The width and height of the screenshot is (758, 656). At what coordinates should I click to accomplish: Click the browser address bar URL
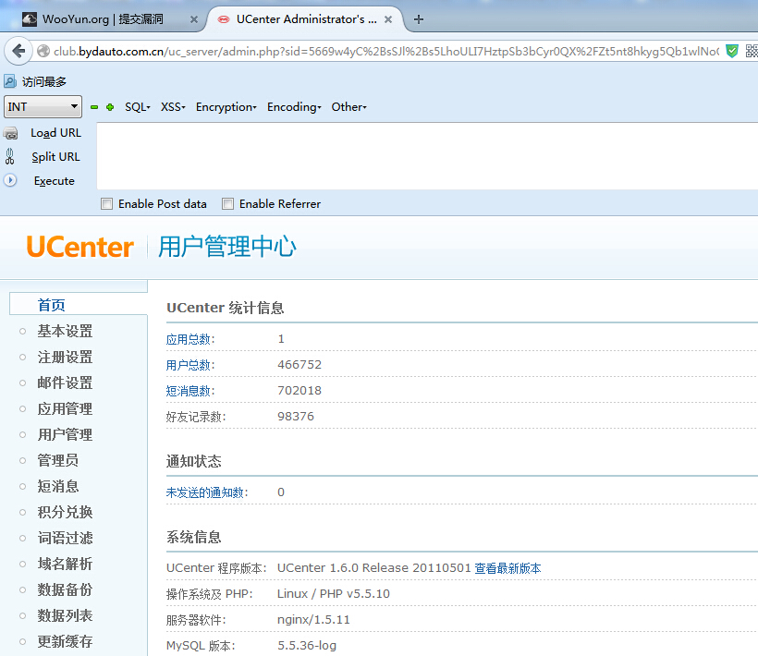point(385,51)
